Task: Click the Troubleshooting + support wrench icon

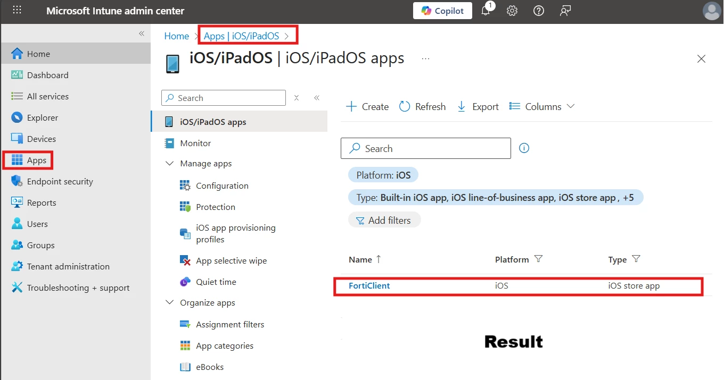Action: pos(17,288)
